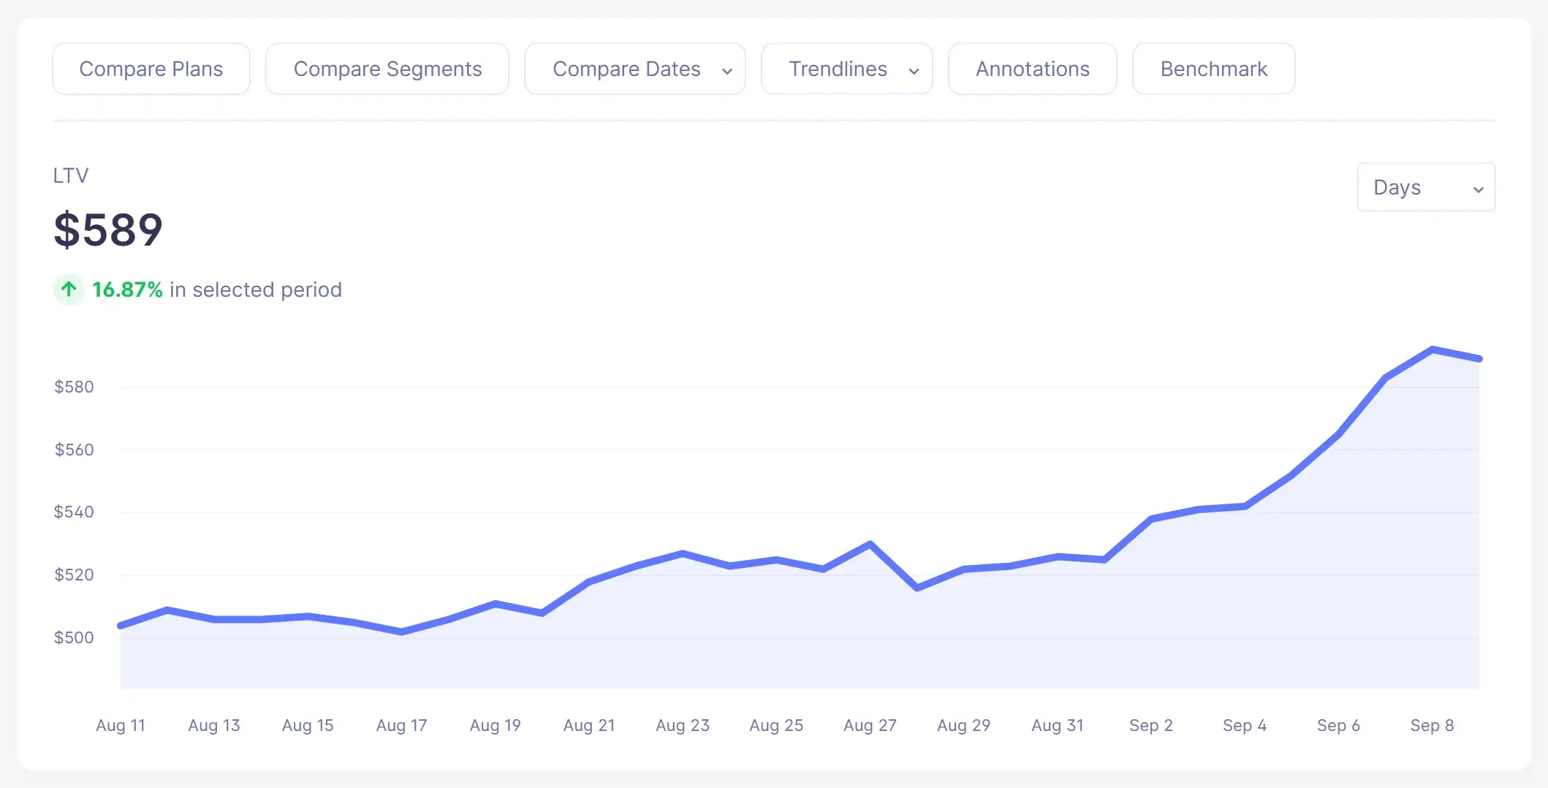The image size is (1548, 788).
Task: Click the Aug 13 date label
Action: click(x=214, y=725)
